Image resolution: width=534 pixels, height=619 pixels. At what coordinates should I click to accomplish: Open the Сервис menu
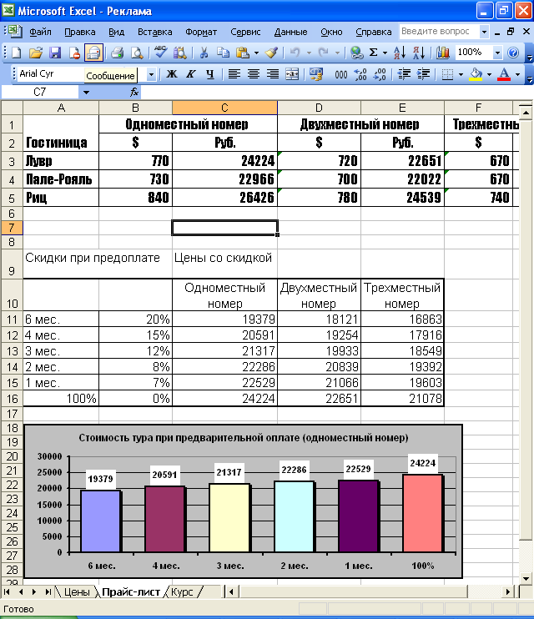pyautogui.click(x=245, y=32)
